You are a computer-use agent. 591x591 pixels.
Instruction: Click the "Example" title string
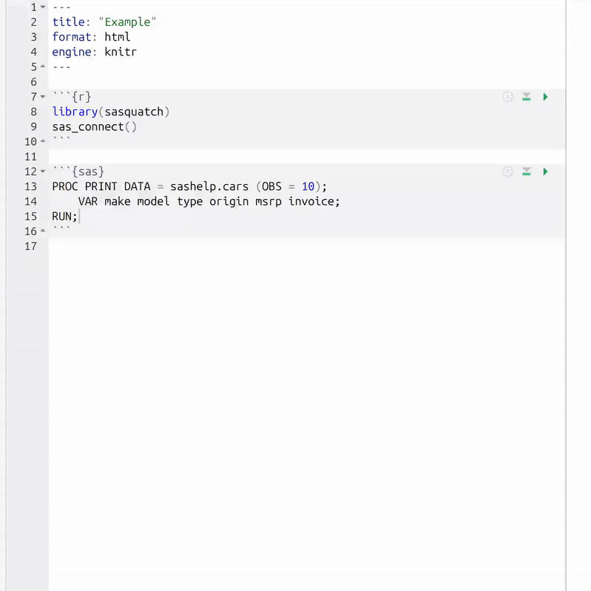coord(127,22)
